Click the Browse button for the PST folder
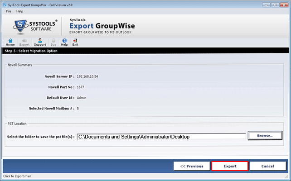The image size is (291, 181). [264, 136]
